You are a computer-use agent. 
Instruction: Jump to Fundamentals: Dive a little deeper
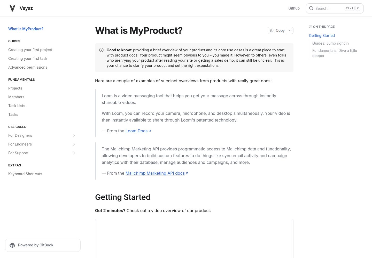pyautogui.click(x=335, y=53)
